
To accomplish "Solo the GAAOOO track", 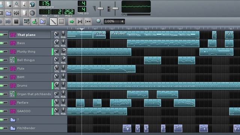I will [x=6, y=111].
